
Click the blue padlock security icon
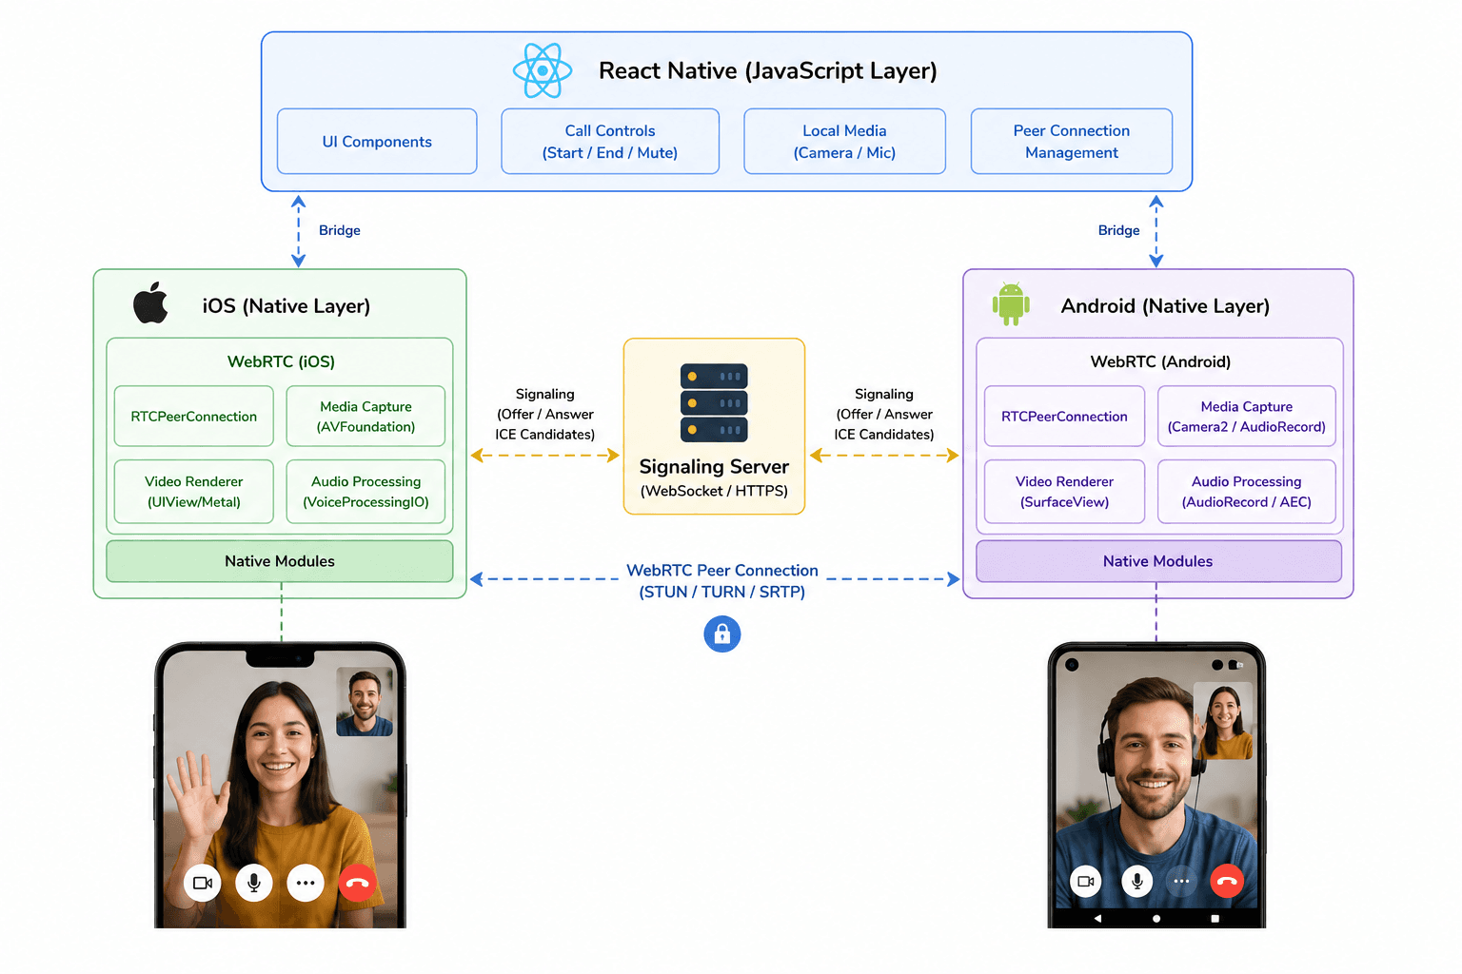(x=722, y=633)
